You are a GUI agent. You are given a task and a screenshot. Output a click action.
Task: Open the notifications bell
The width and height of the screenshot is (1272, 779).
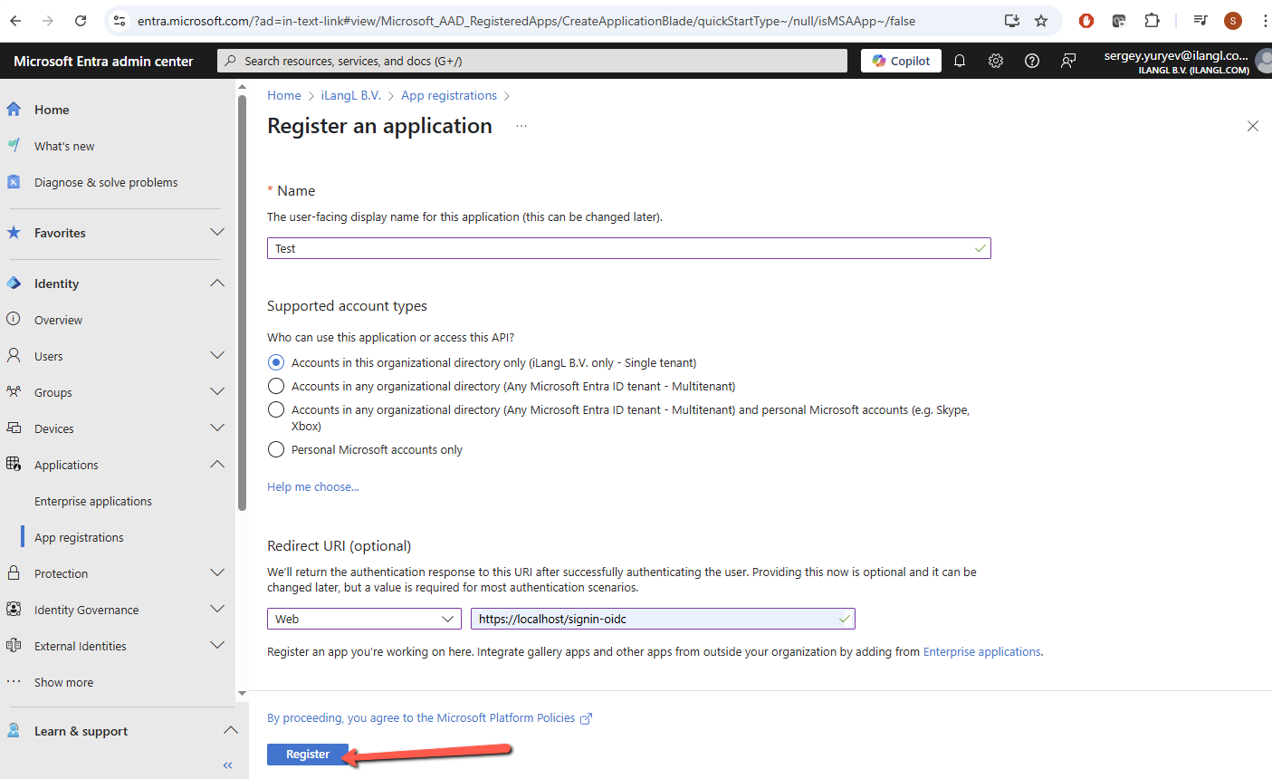(960, 61)
